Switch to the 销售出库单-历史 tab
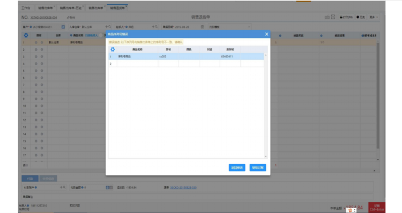402x213 pixels. coord(71,8)
